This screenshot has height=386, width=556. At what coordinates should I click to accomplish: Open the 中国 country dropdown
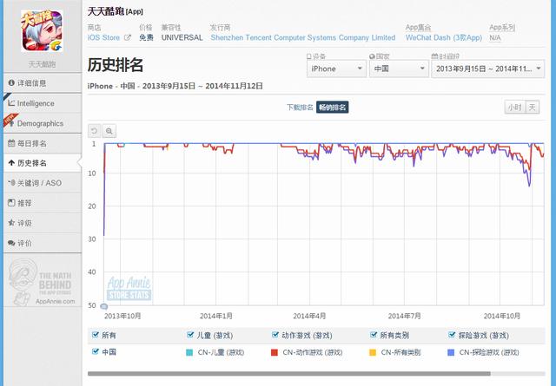397,69
